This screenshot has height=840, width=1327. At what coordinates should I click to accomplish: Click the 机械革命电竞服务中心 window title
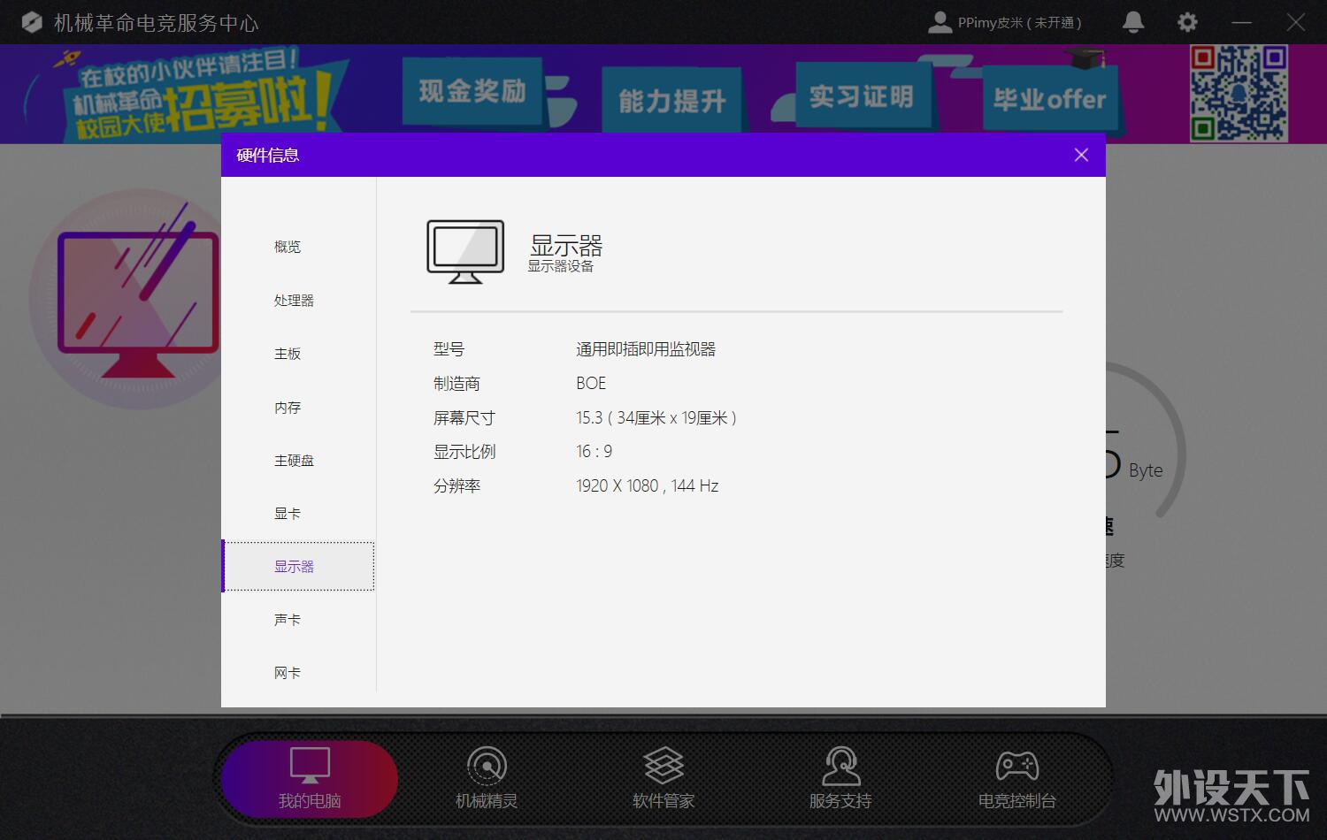[x=156, y=23]
